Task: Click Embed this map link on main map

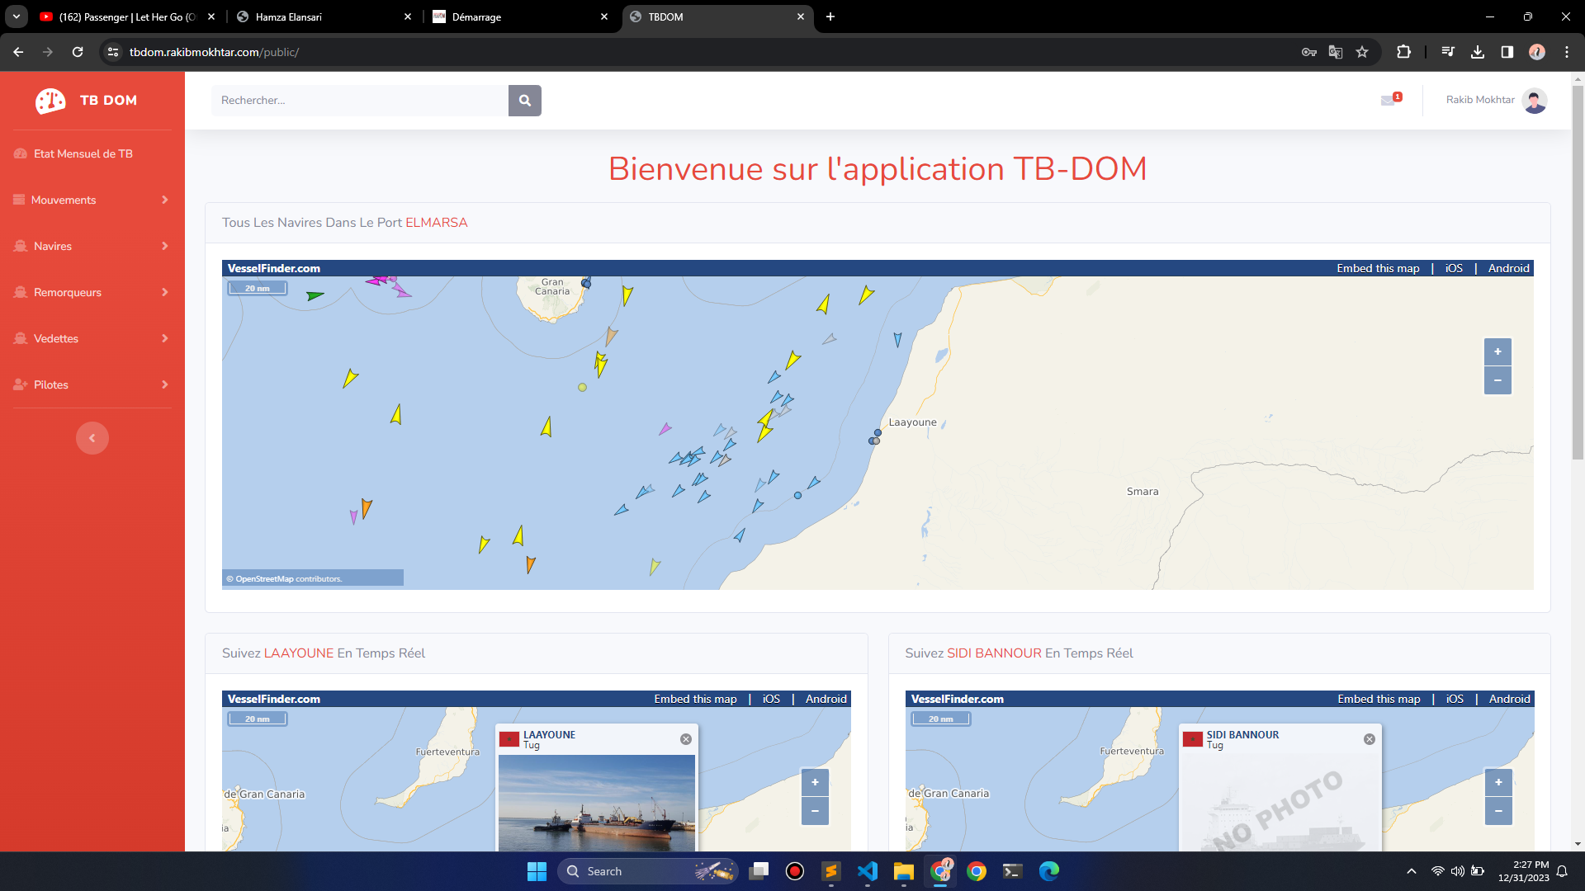Action: click(1378, 268)
